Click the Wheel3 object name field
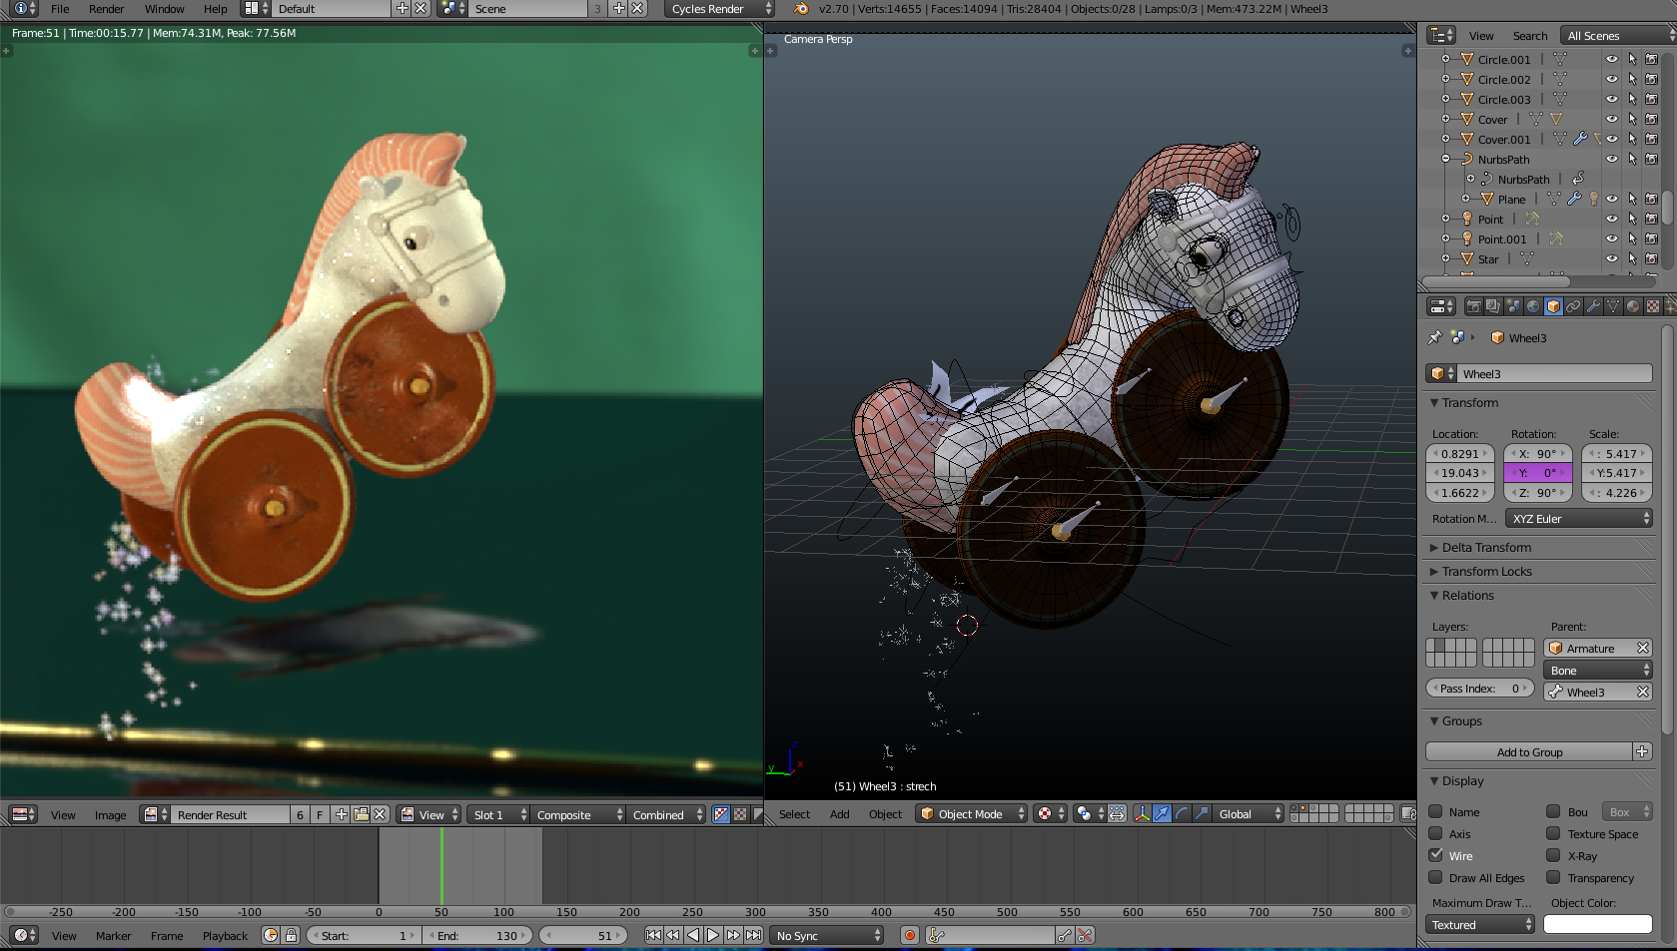 click(x=1552, y=374)
